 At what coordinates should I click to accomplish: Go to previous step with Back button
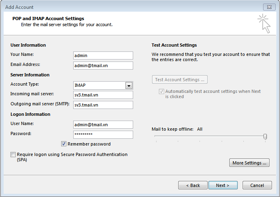193,185
